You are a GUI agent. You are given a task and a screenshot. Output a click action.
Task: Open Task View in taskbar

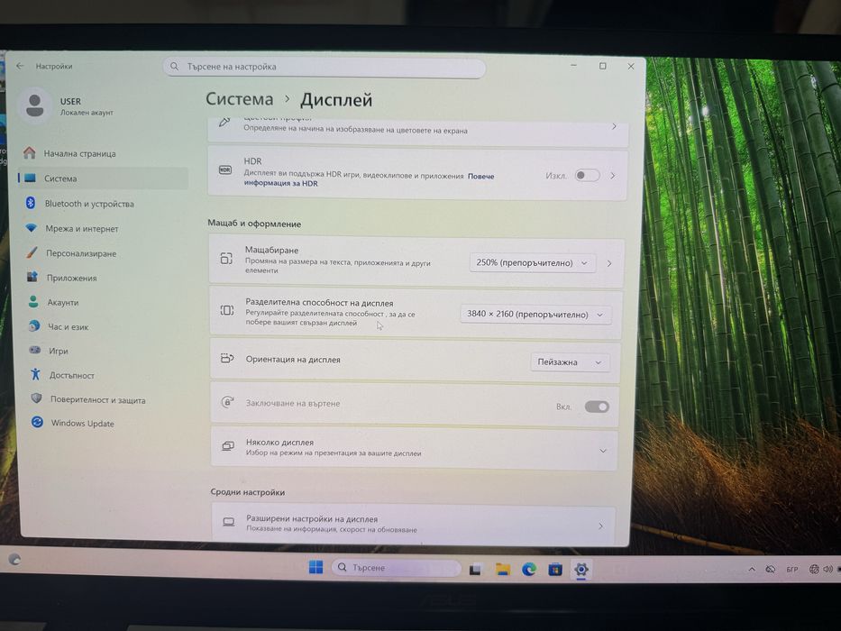tap(475, 569)
